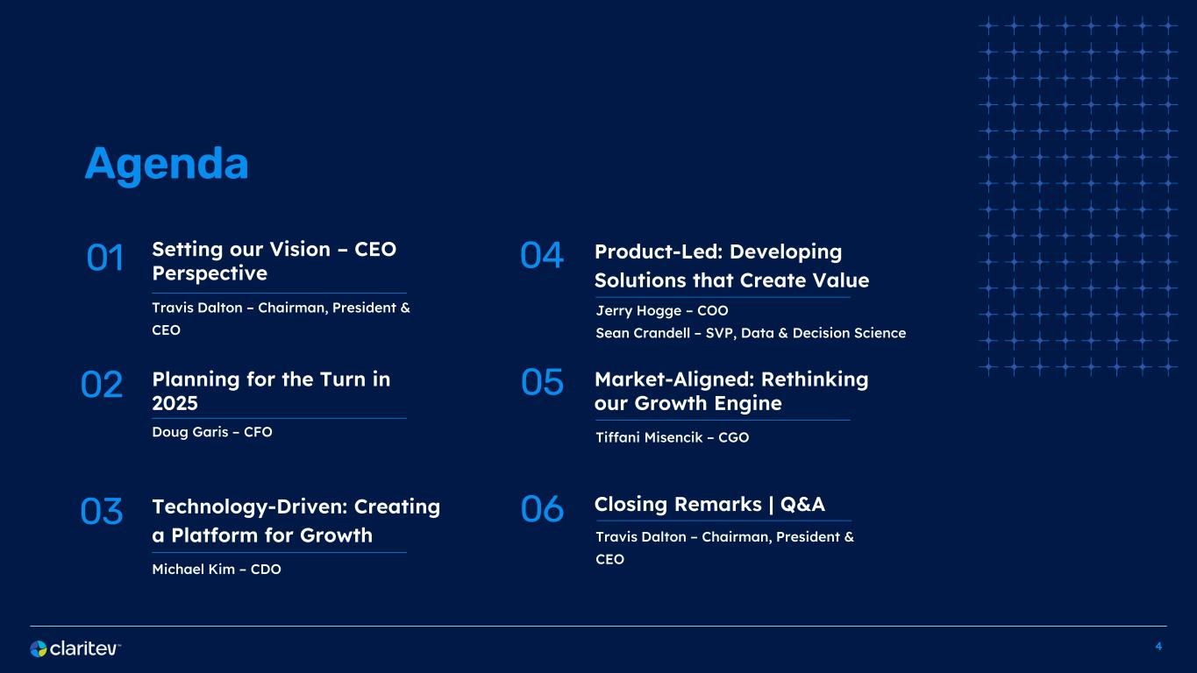Click speaker line "Doug Garis – CFO"
The image size is (1197, 673).
click(x=212, y=433)
